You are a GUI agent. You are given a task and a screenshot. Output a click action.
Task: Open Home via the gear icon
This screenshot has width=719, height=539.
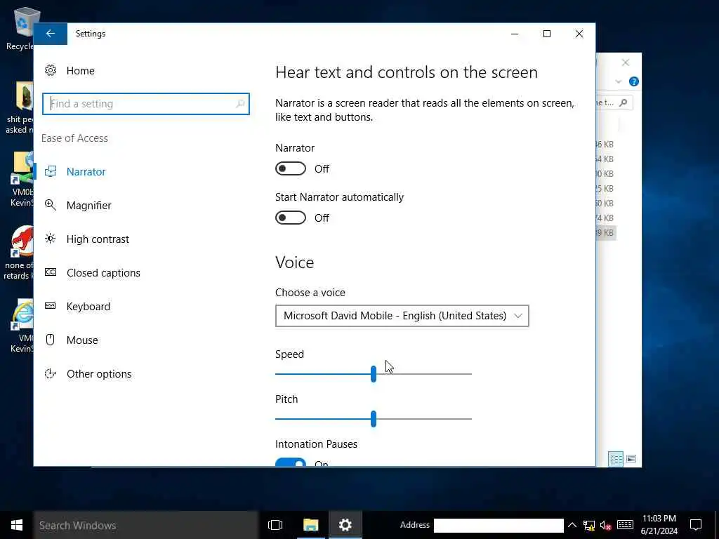tap(51, 71)
